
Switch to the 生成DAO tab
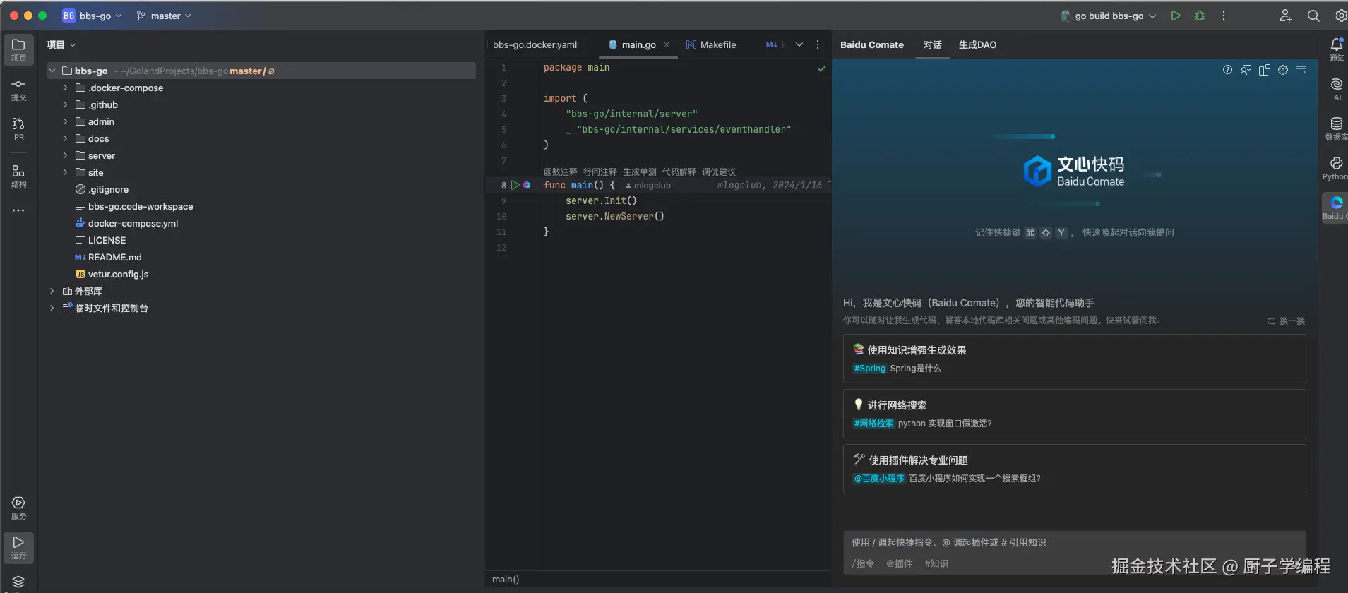[x=977, y=44]
